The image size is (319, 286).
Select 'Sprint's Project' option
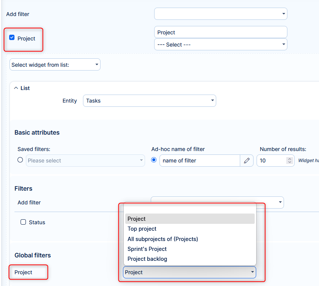147,249
